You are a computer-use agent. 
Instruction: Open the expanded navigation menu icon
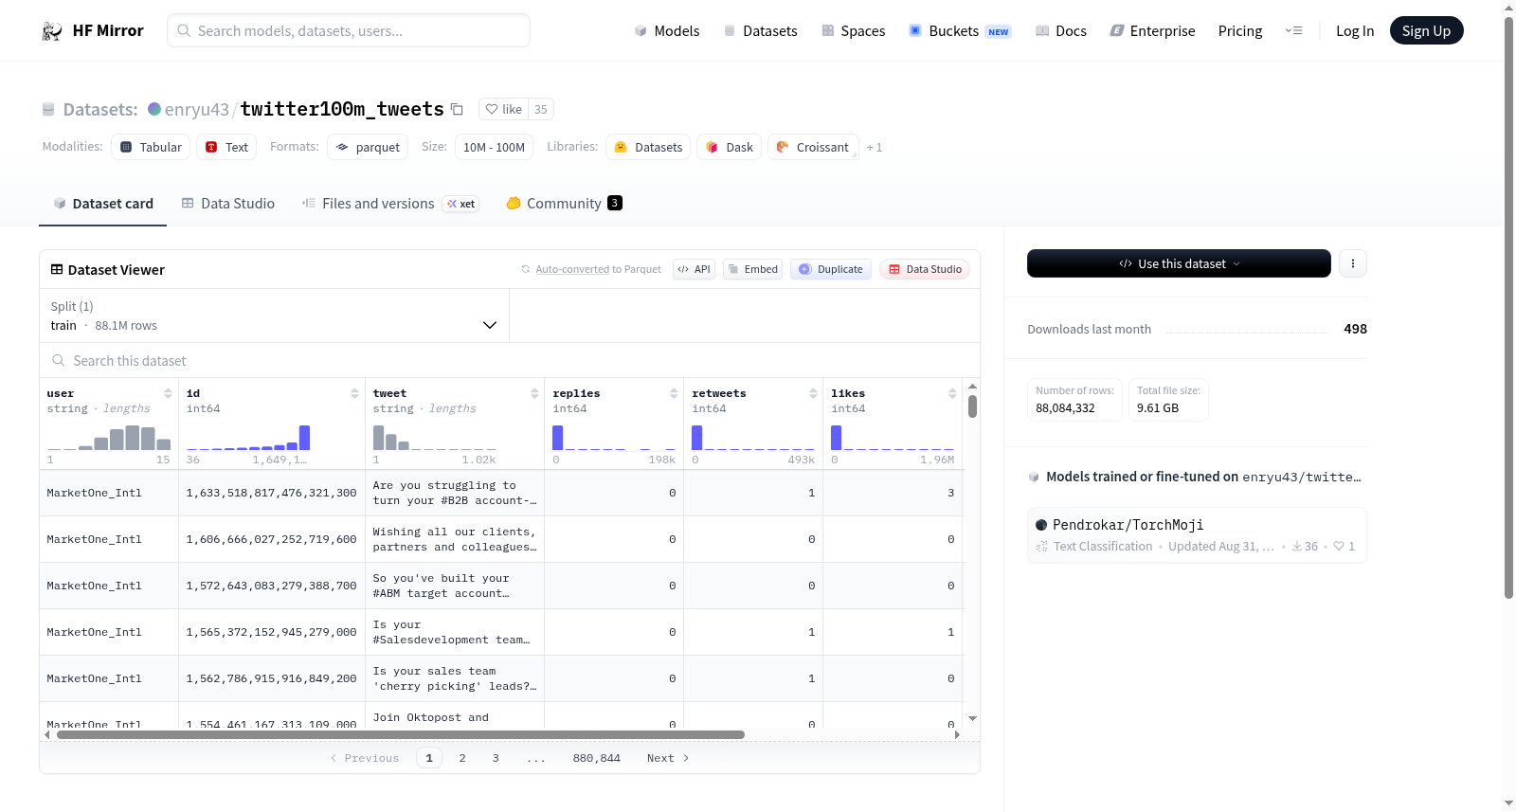(x=1293, y=30)
